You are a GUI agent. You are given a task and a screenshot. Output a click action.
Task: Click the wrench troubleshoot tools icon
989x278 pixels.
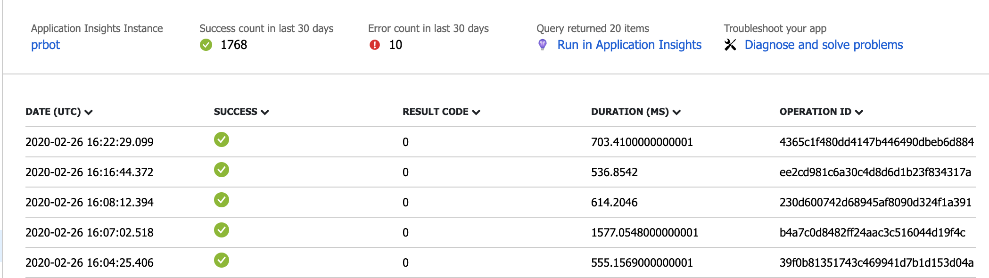(x=730, y=45)
